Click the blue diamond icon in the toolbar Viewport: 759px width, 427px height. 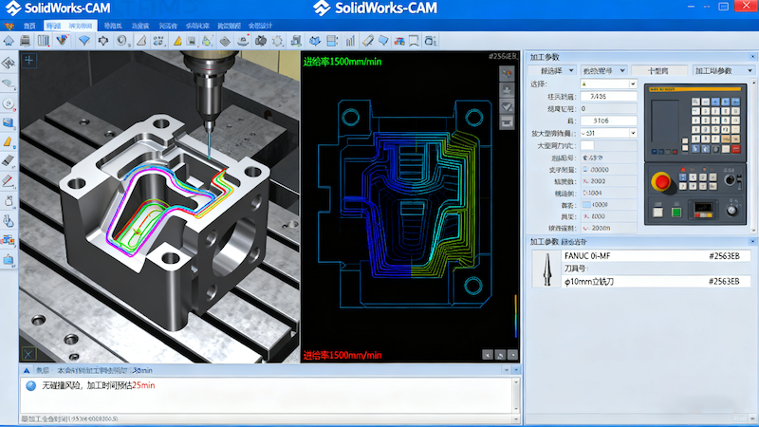point(84,41)
